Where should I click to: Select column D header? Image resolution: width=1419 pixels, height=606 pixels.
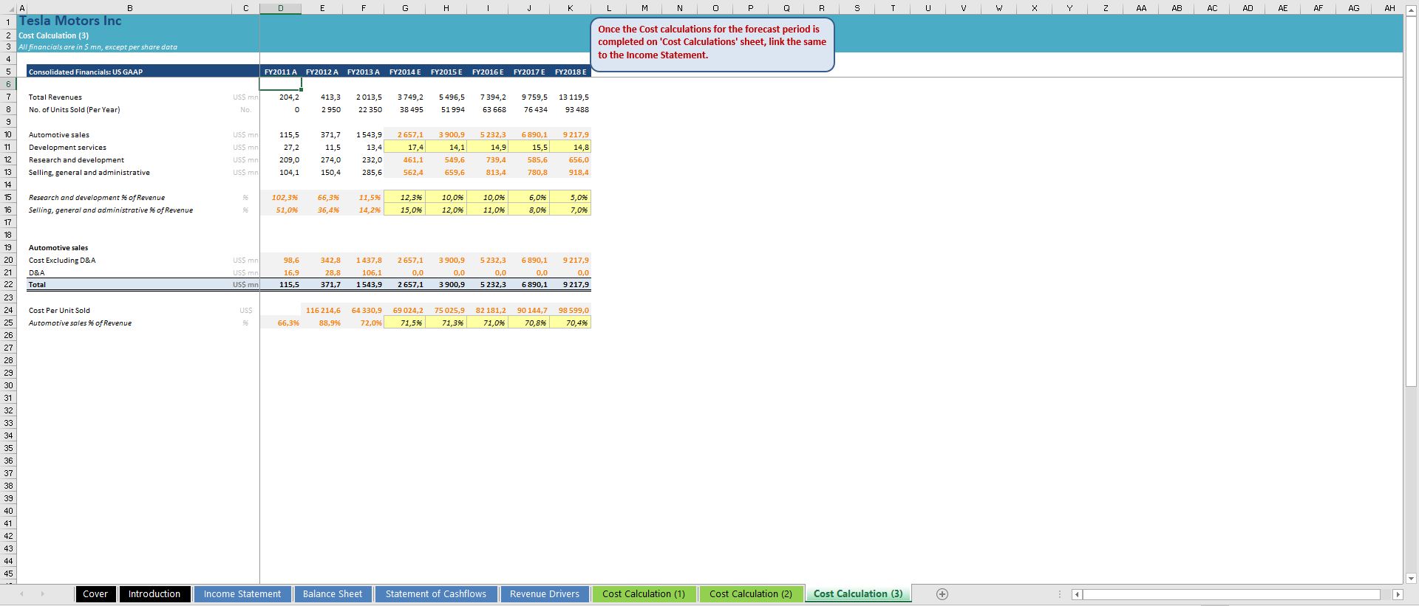(x=281, y=9)
